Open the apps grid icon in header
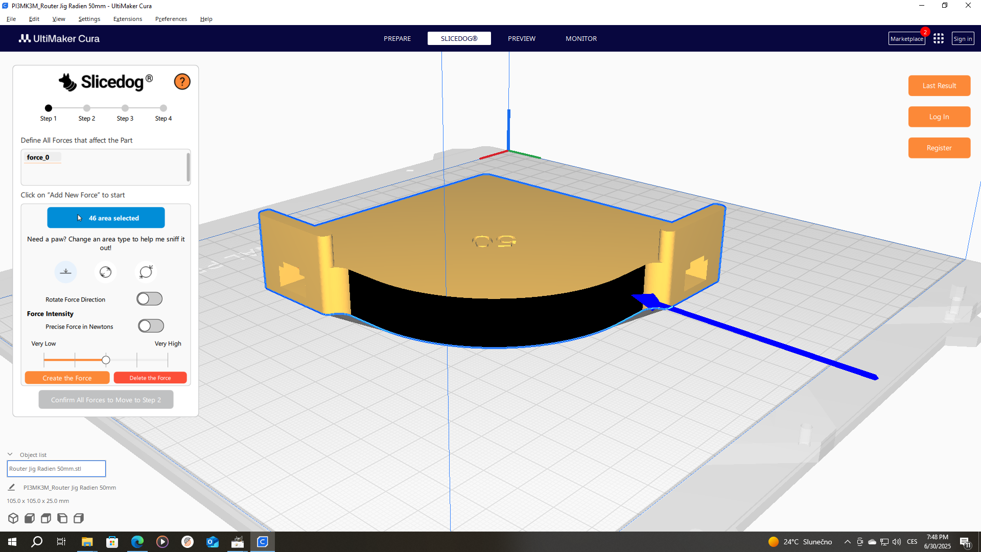Screen dimensions: 981x552 (938, 39)
